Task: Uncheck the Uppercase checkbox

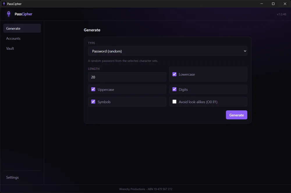Action: pos(93,89)
